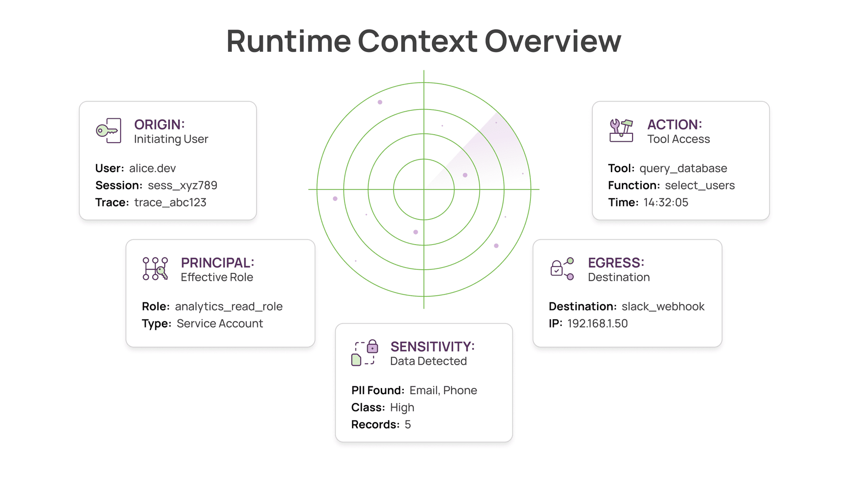This screenshot has height=479, width=848.
Task: Click the toolbox icon on ACTION card
Action: (621, 131)
